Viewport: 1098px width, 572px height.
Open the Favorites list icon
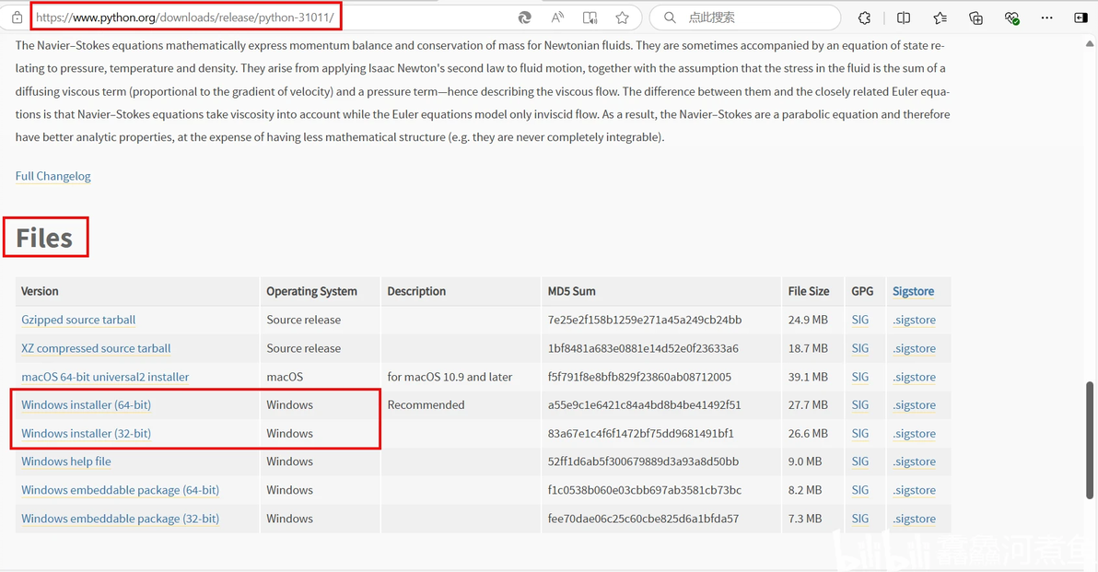[940, 18]
